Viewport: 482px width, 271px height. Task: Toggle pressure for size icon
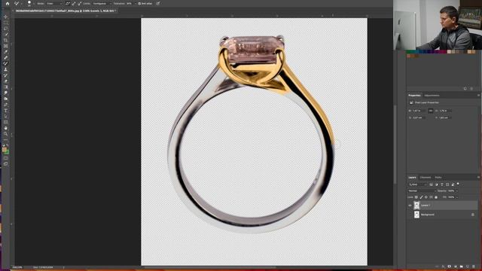coord(158,3)
